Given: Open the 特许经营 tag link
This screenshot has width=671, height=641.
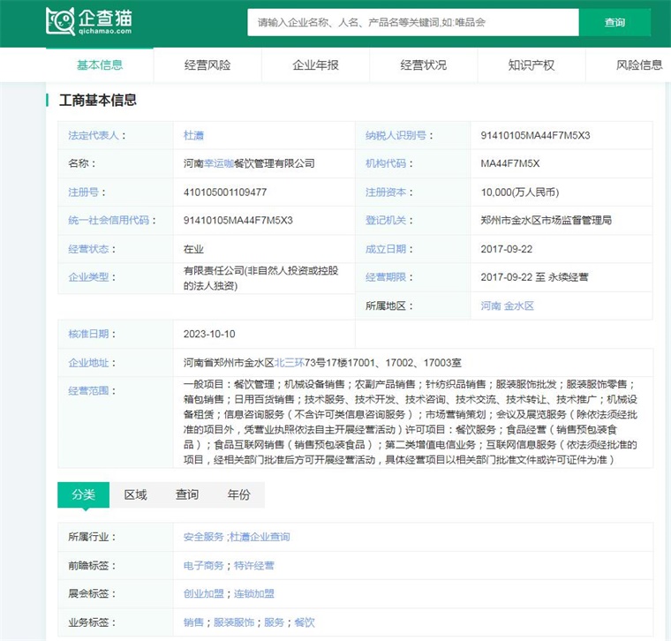Looking at the screenshot, I should [x=254, y=566].
